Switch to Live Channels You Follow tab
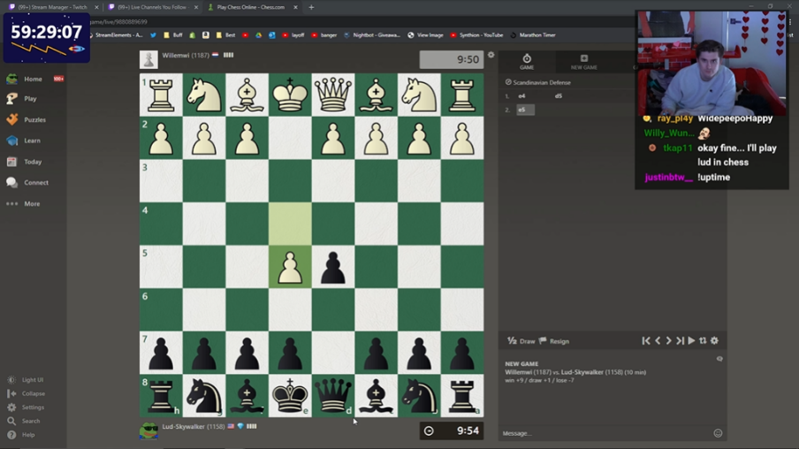Screen dimensions: 799x449 coord(153,7)
